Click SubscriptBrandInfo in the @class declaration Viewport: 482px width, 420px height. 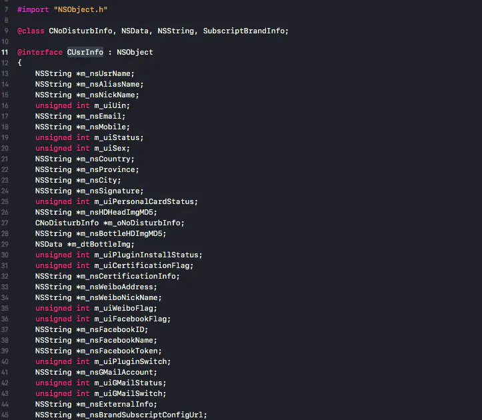point(244,31)
